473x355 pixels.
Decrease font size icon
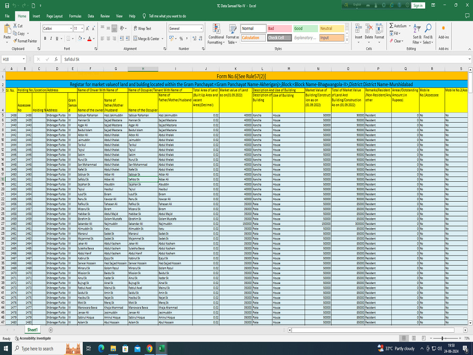[94, 28]
